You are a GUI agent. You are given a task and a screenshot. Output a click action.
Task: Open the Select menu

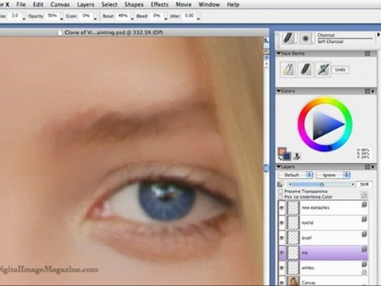point(110,5)
